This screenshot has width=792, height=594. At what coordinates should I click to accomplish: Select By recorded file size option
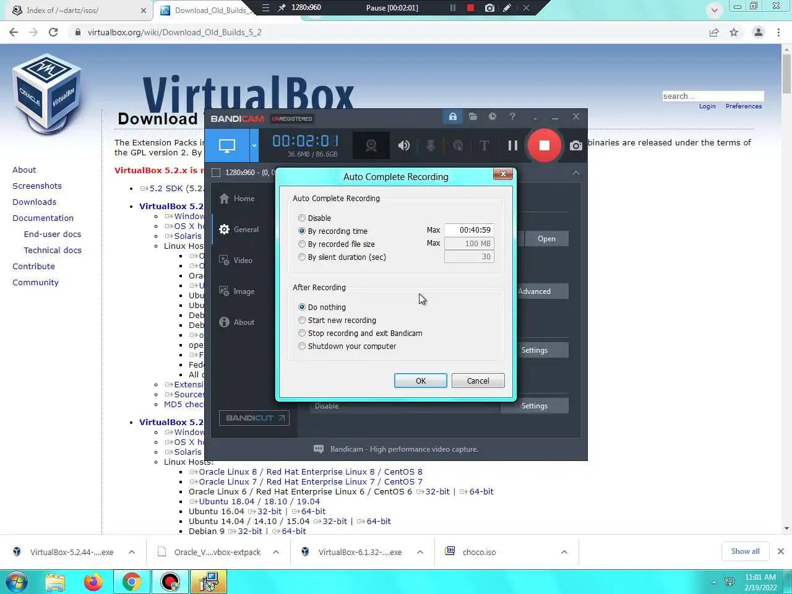tap(337, 244)
